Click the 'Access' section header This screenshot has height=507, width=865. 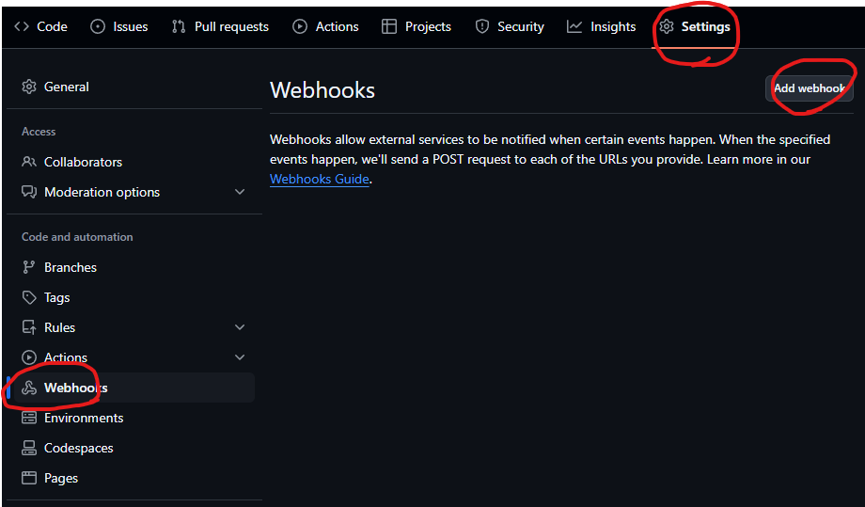point(39,132)
